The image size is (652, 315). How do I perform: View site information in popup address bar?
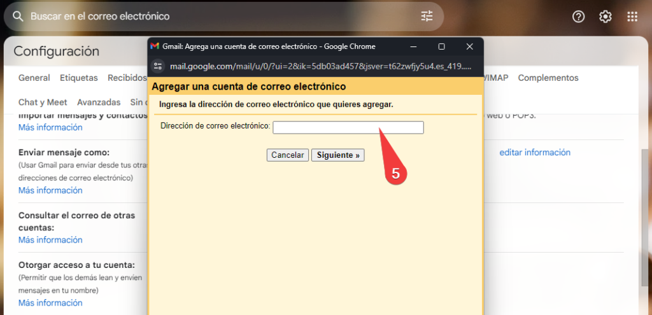click(159, 66)
